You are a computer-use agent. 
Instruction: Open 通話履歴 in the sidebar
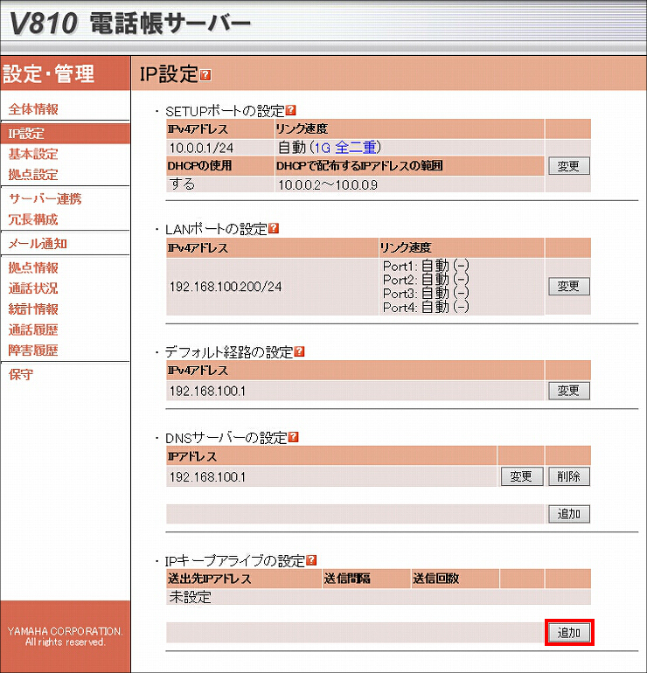tap(33, 330)
